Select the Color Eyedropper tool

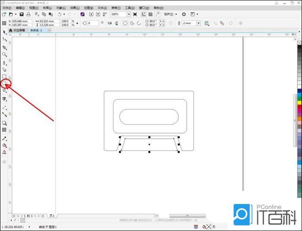coord(5,138)
